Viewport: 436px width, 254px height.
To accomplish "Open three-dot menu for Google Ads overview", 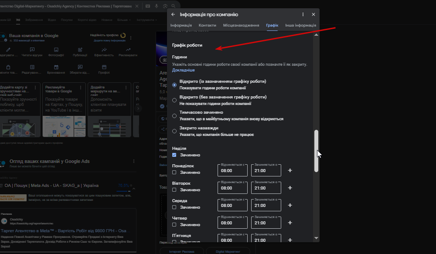I will (x=134, y=161).
